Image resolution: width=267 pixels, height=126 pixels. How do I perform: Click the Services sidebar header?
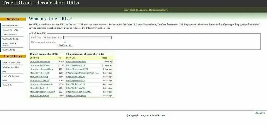(x=13, y=19)
